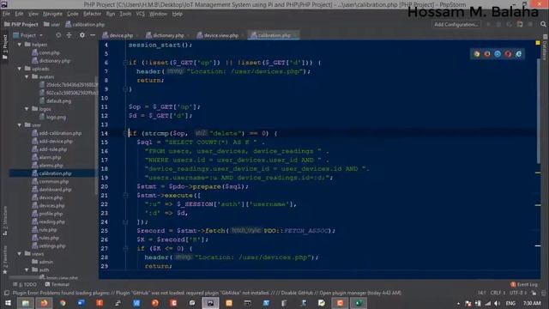
Task: Select settings.php in project tree
Action: (x=52, y=246)
